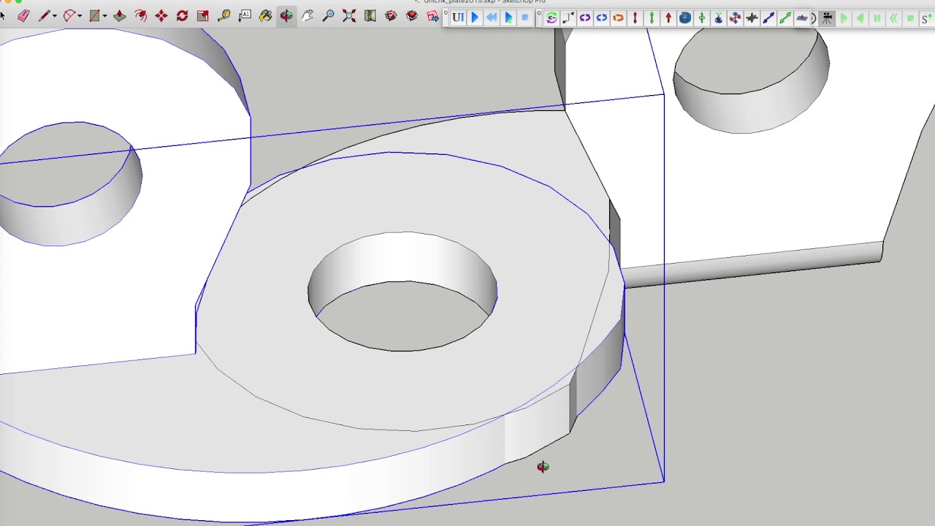Select the dark star fixed joint icon
935x526 pixels.
click(x=752, y=18)
